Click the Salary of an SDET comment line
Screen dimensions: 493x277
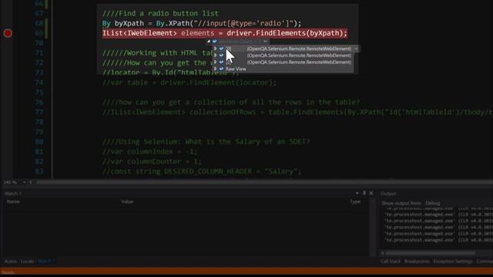(x=206, y=142)
